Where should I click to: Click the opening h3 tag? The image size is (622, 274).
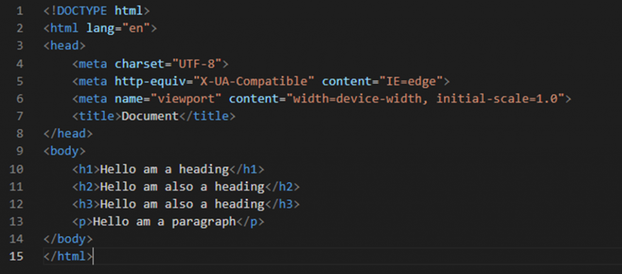point(86,204)
